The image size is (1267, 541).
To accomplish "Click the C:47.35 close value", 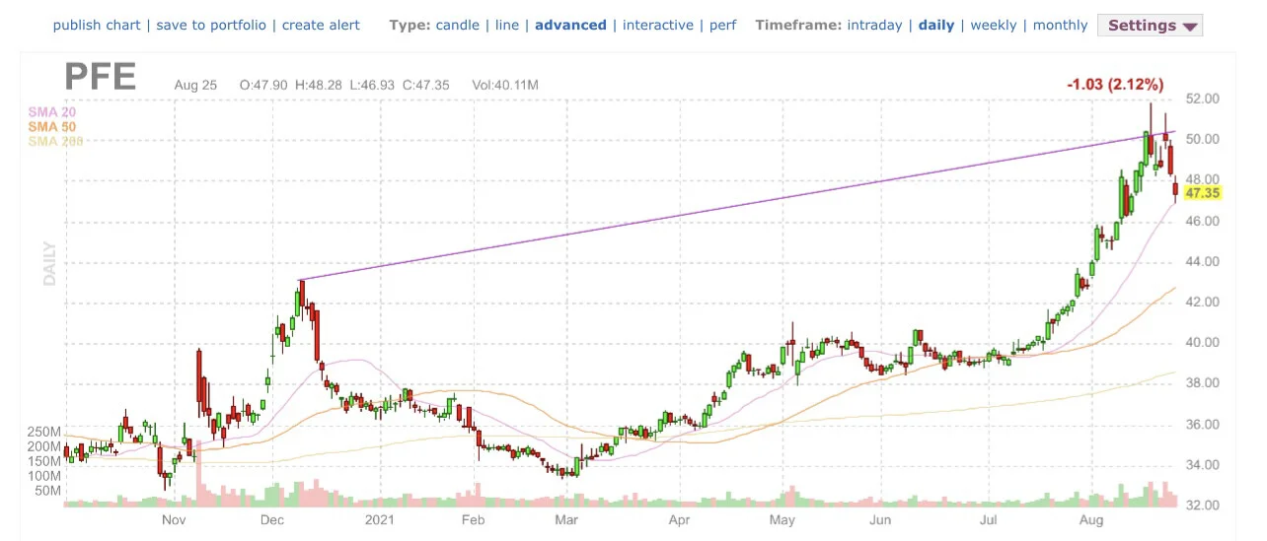I will 424,86.
